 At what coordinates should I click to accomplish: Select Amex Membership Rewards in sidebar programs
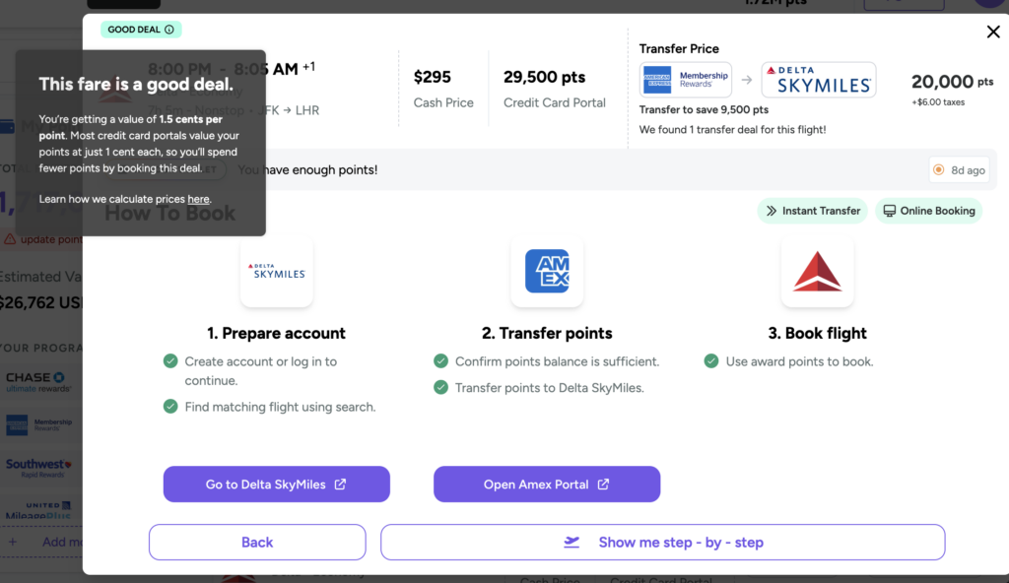tap(38, 424)
